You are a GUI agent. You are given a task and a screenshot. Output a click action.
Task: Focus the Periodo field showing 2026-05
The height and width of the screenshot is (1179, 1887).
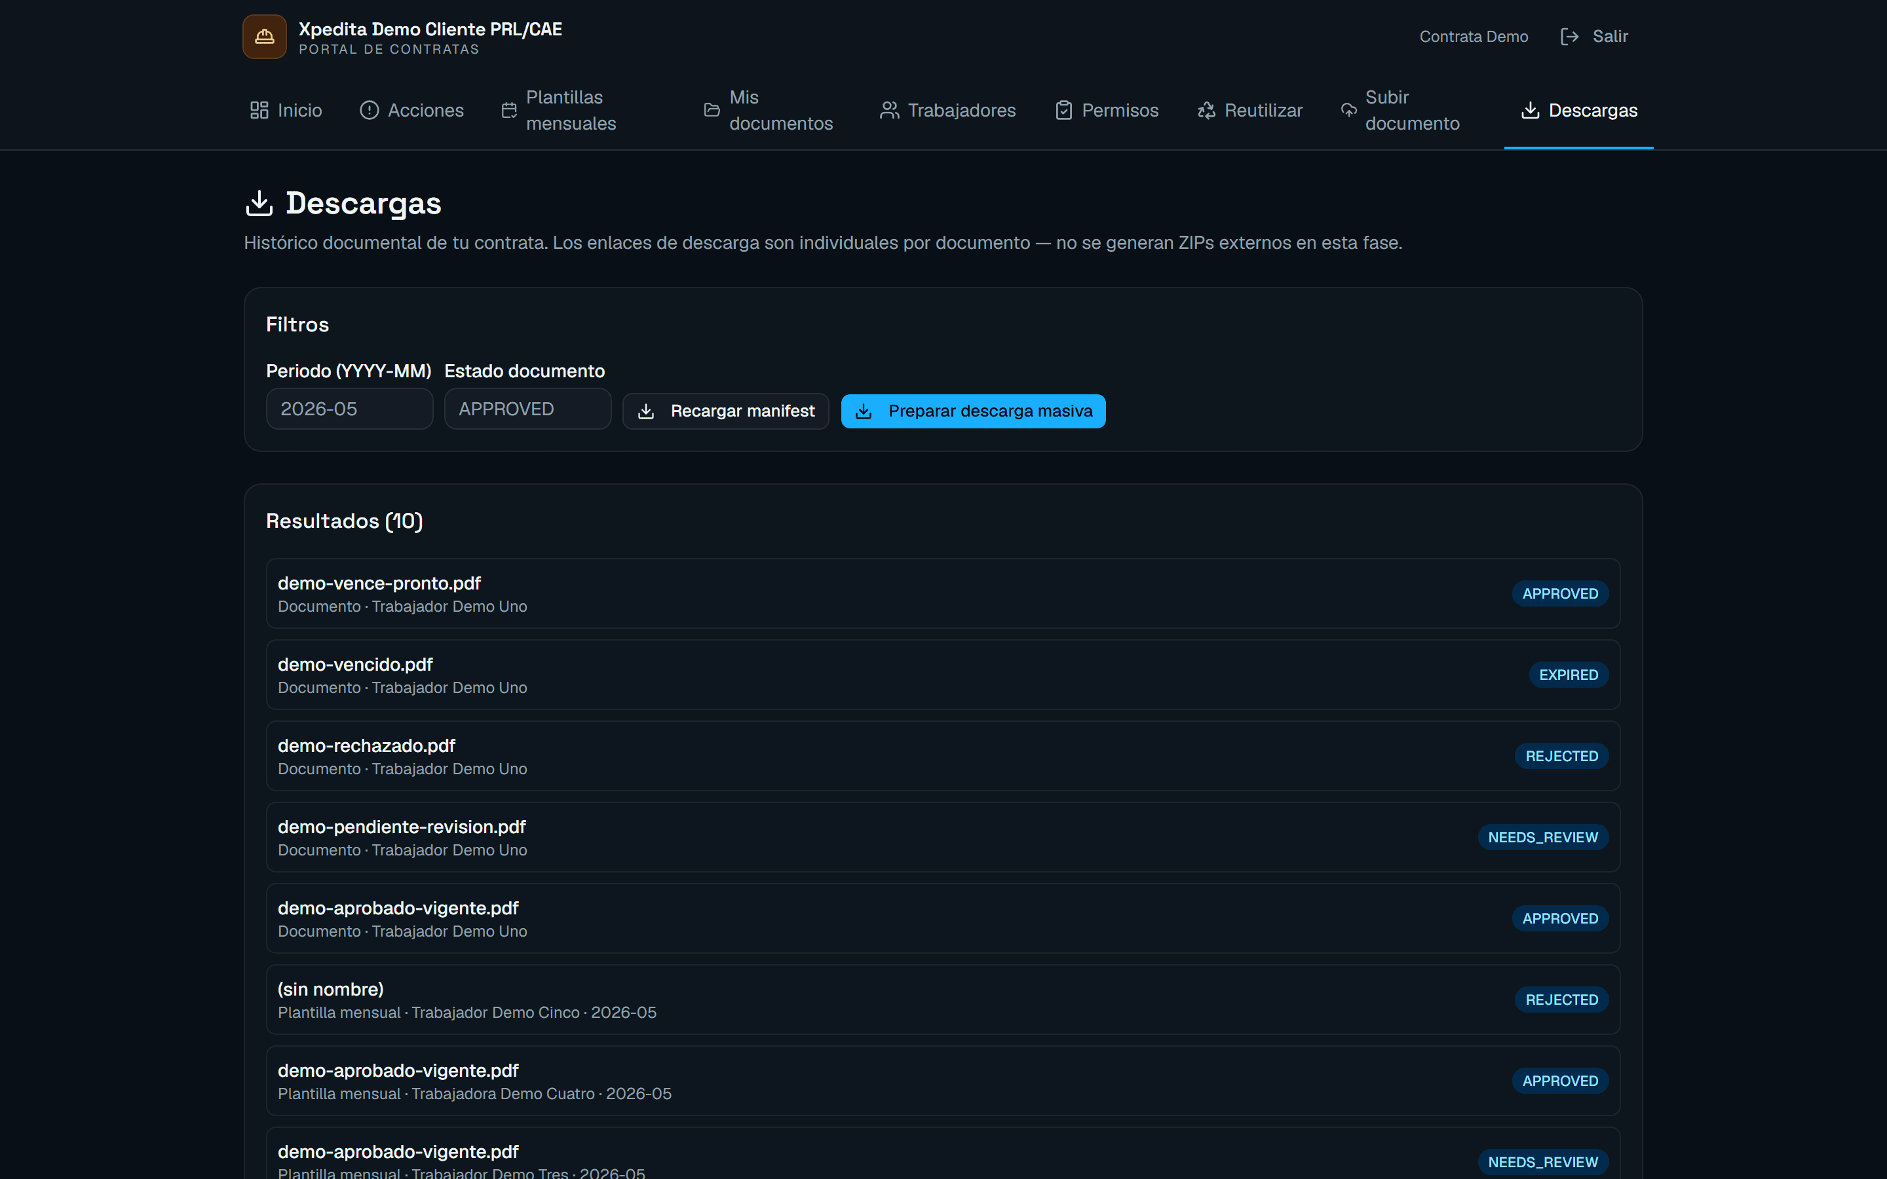tap(349, 409)
